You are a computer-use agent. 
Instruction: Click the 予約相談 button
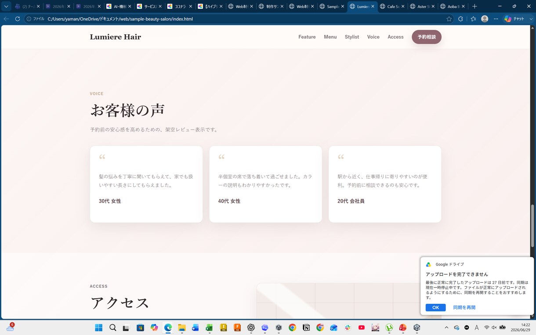click(x=427, y=37)
